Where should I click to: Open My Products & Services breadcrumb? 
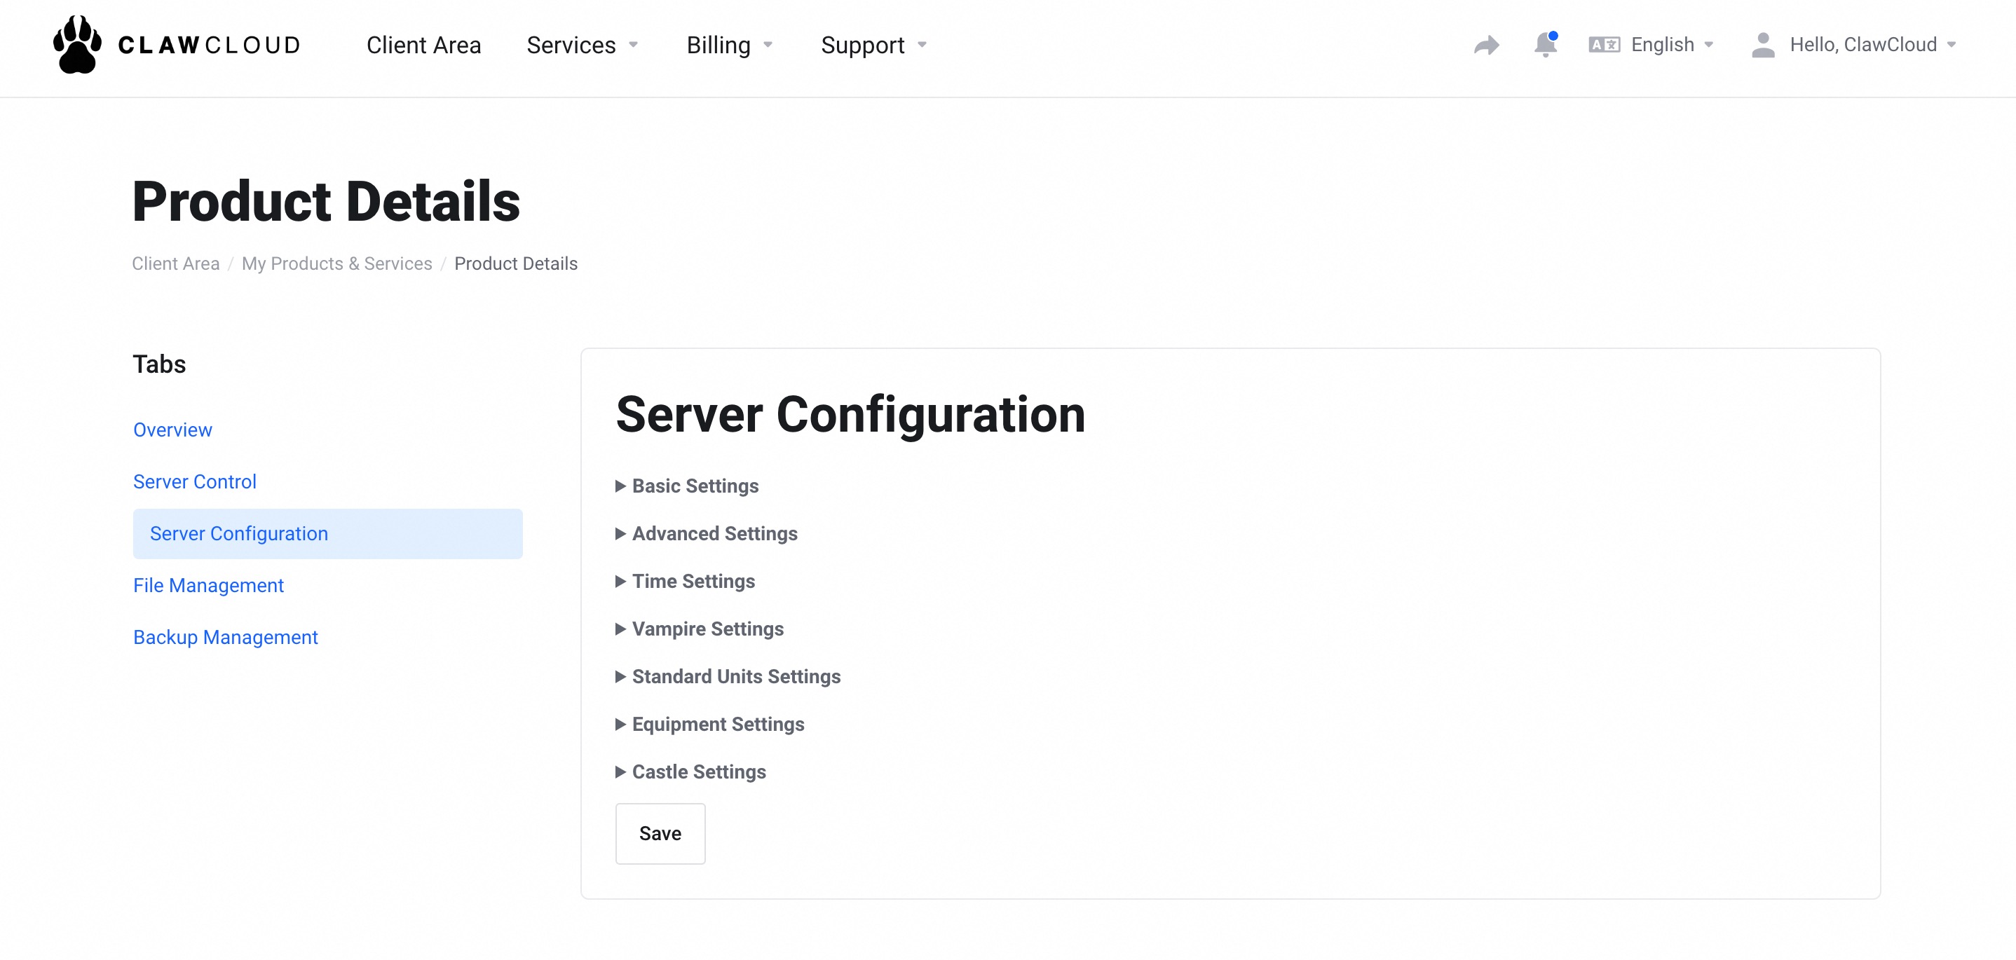click(336, 263)
